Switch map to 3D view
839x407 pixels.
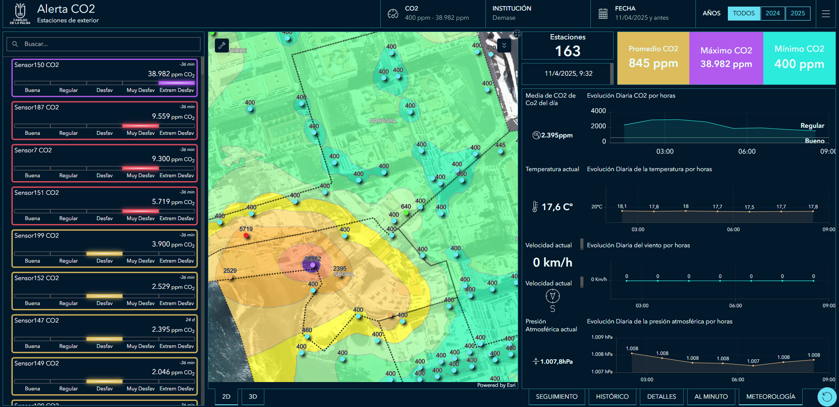pyautogui.click(x=253, y=396)
